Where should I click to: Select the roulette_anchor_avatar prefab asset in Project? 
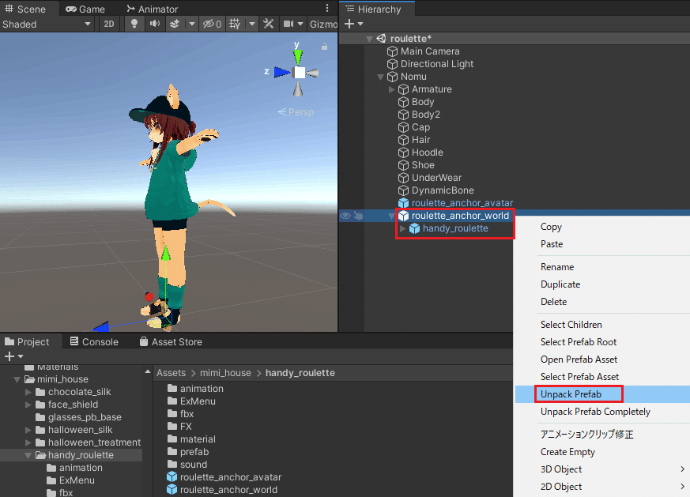coord(231,477)
